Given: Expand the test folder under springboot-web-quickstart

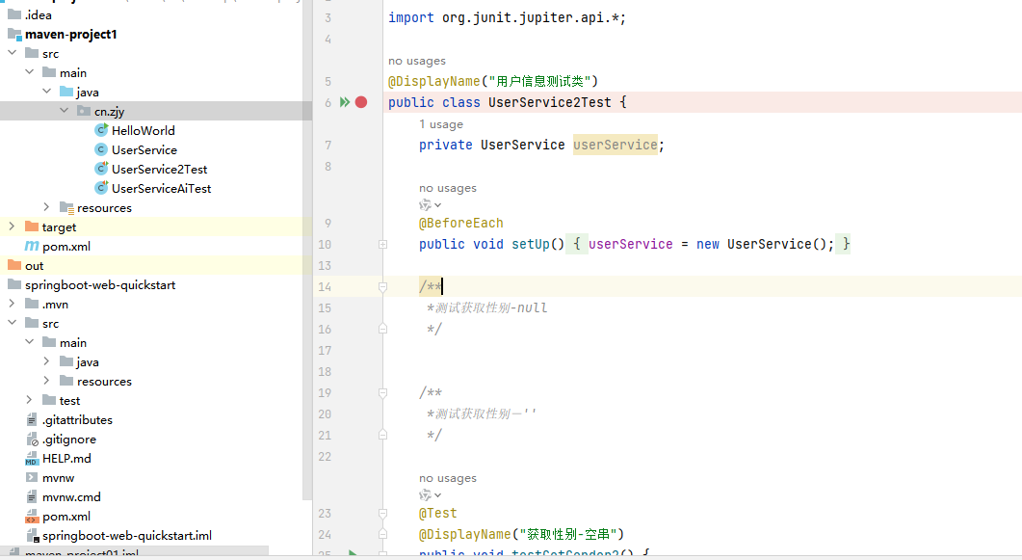Looking at the screenshot, I should point(29,400).
